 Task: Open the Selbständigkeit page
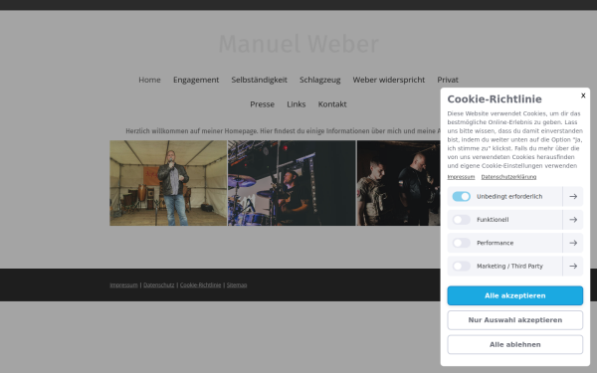click(260, 80)
